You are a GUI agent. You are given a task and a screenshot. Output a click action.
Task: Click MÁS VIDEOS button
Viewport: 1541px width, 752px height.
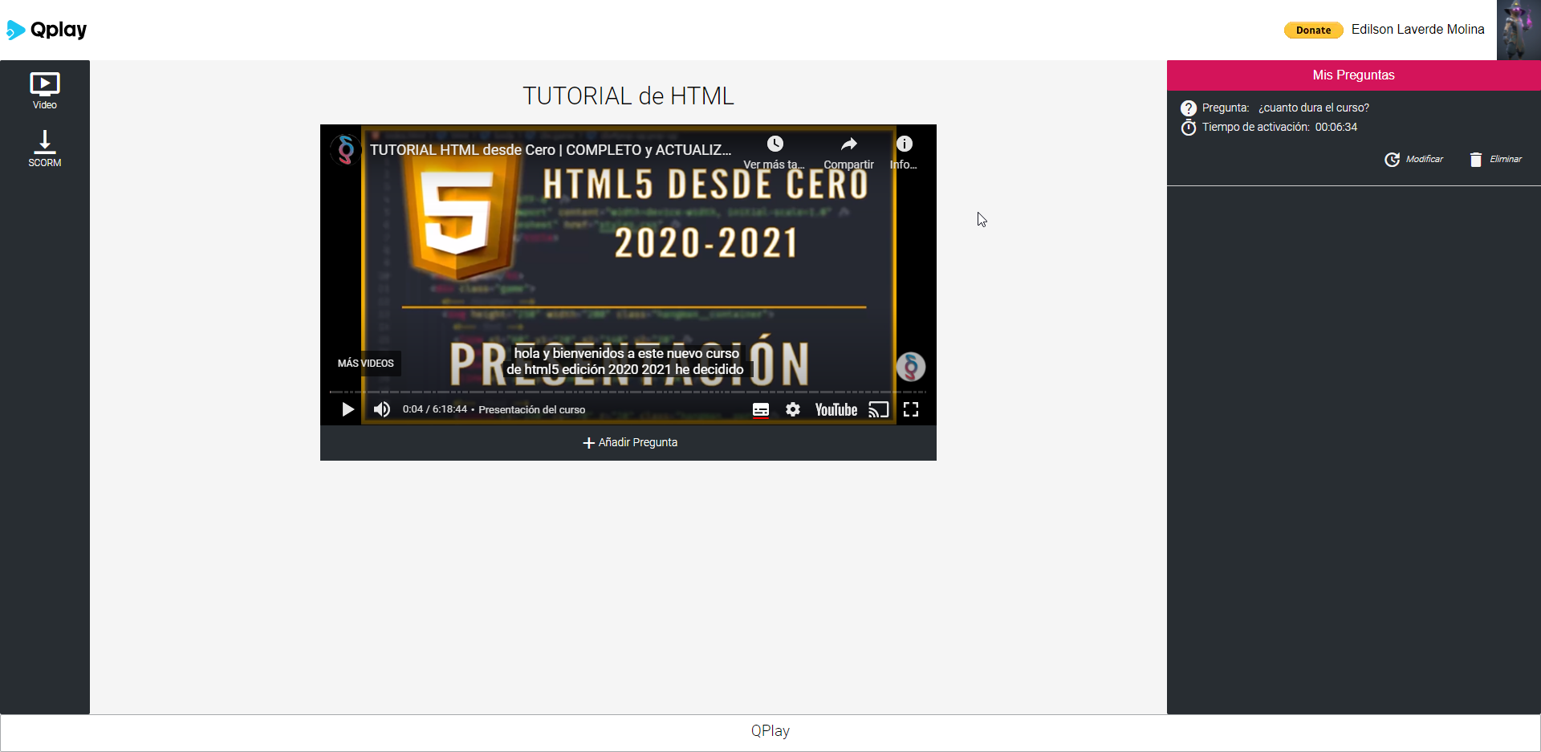[366, 364]
